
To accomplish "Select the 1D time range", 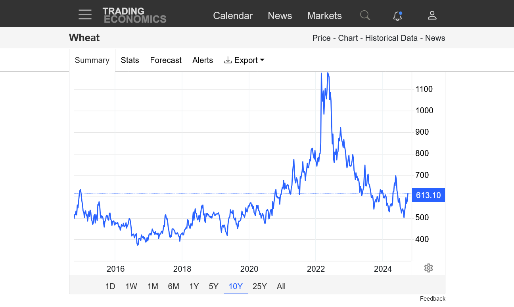I will pyautogui.click(x=110, y=286).
